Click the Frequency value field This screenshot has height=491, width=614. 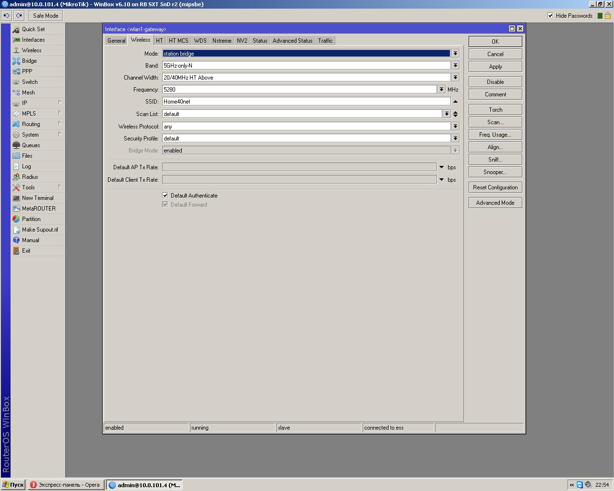(299, 90)
